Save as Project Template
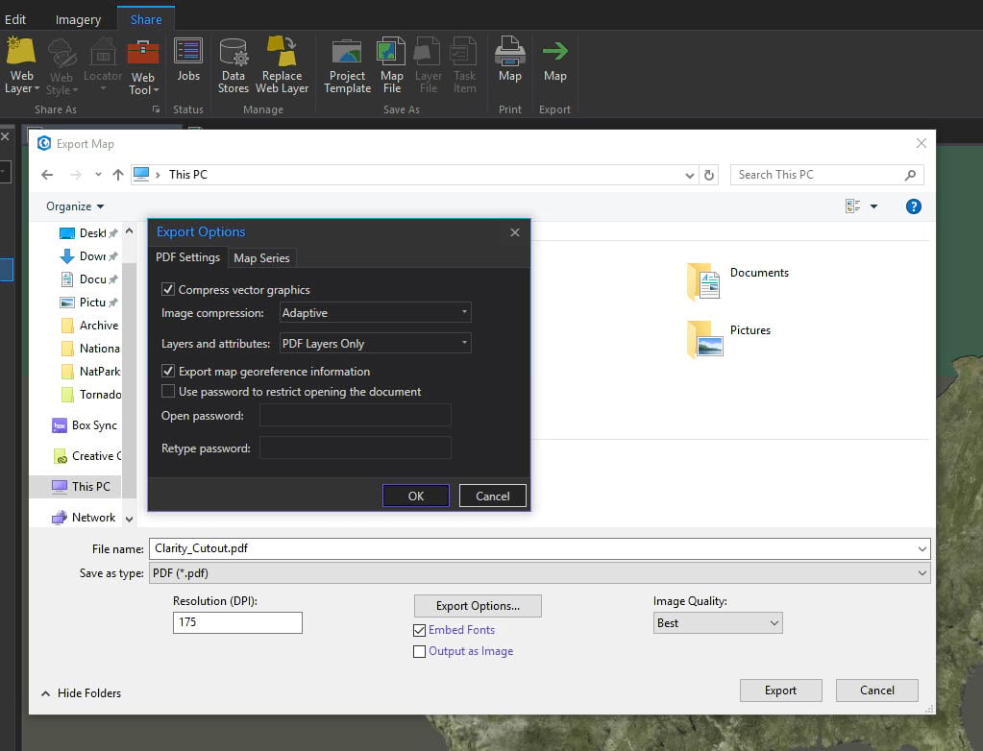This screenshot has width=983, height=751. [347, 65]
